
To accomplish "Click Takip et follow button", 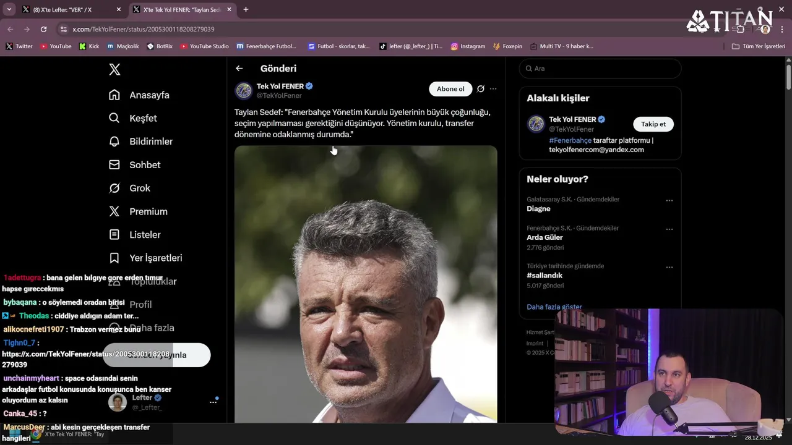I will tap(653, 124).
